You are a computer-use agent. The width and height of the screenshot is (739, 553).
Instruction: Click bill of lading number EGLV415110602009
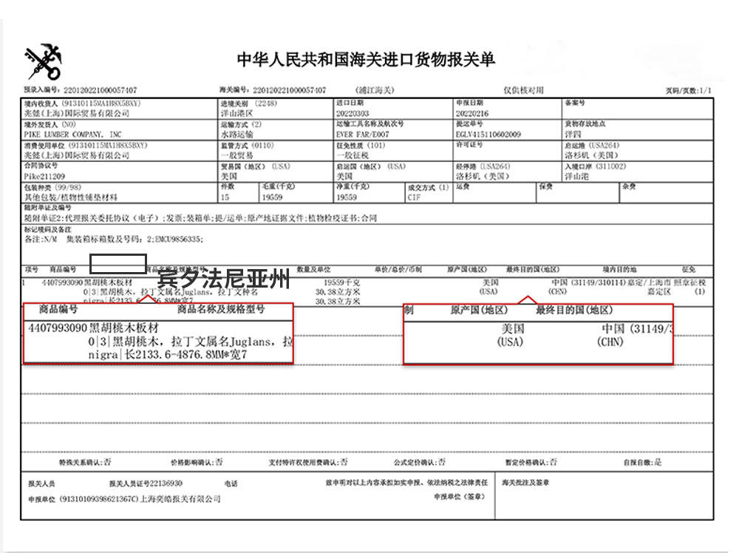coord(489,135)
